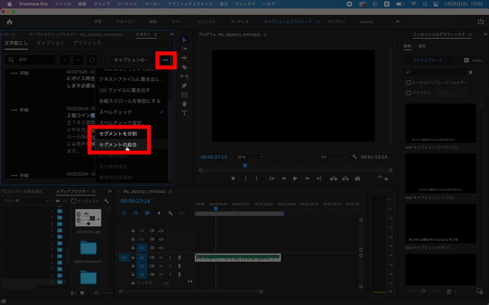Switch to the キャプション tab

tap(50, 43)
